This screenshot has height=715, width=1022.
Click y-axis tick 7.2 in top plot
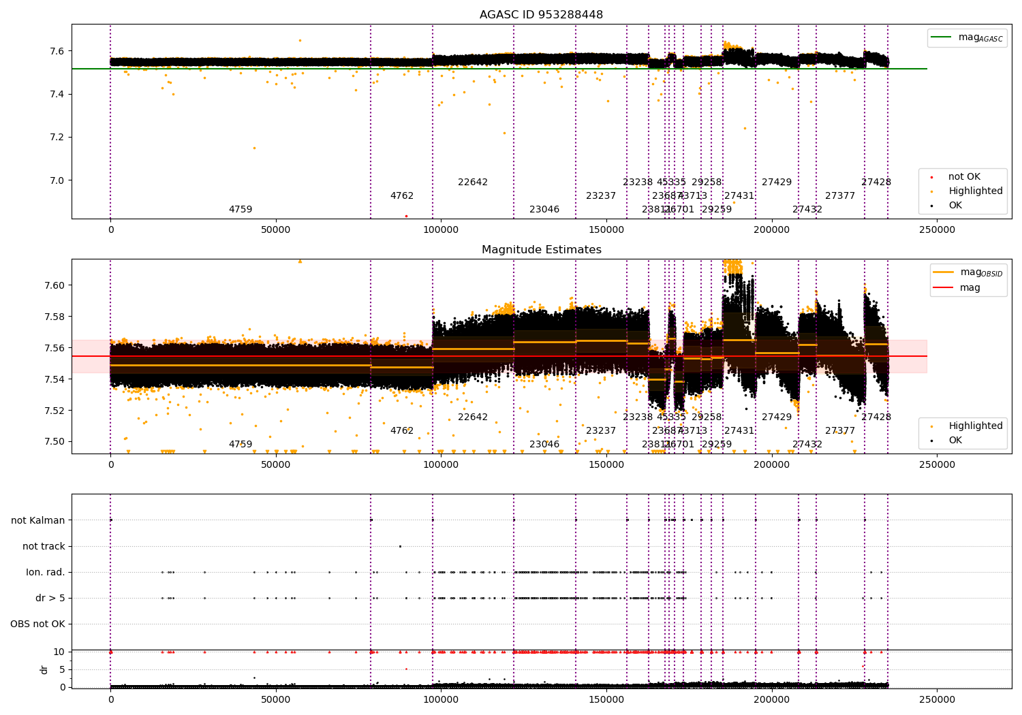tap(57, 138)
